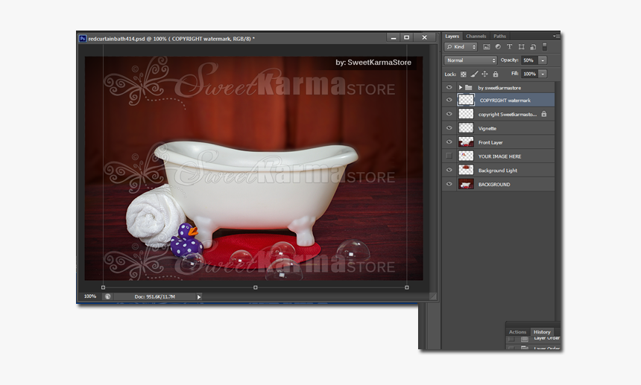
Task: Maximize the document window
Action: (406, 37)
